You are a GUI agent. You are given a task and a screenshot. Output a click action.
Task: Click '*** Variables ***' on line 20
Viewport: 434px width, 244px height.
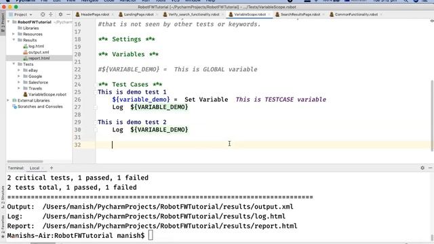pos(128,54)
